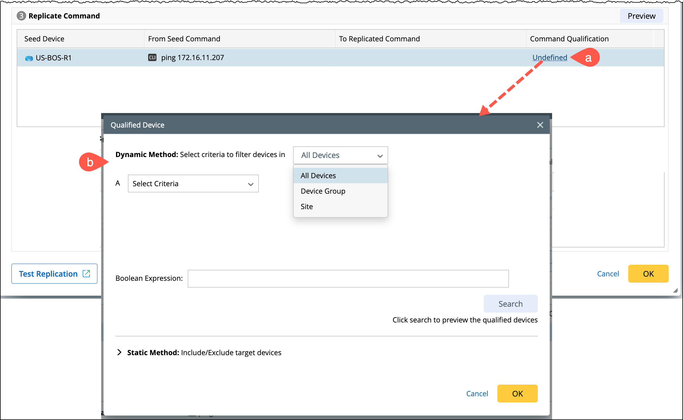Image resolution: width=683 pixels, height=420 pixels.
Task: Click into the Boolean Expression field
Action: tap(348, 279)
